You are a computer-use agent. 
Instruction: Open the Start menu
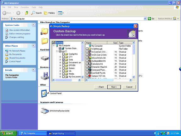coord(8,133)
